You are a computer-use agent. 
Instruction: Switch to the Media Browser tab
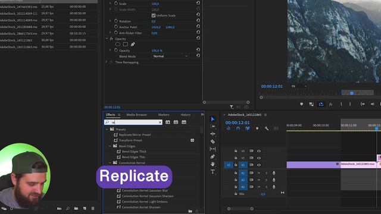coord(136,115)
